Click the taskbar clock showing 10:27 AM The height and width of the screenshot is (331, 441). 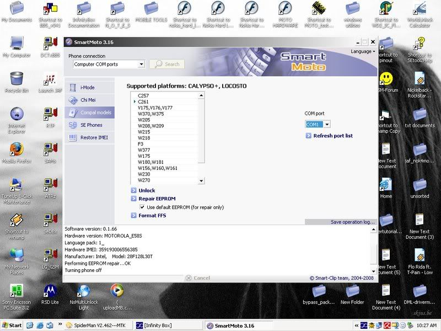coord(427,325)
